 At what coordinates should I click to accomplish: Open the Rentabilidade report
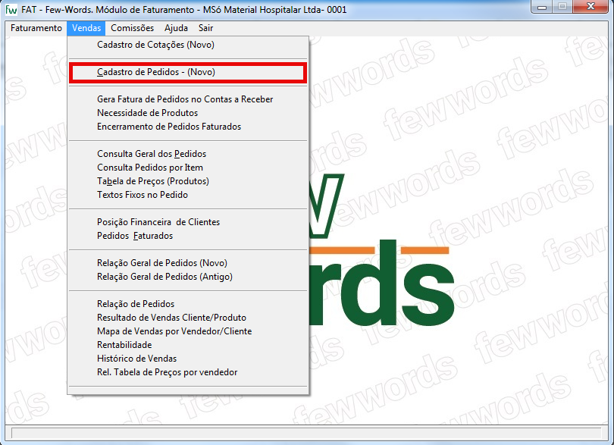coord(188,345)
